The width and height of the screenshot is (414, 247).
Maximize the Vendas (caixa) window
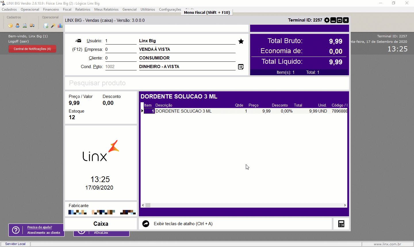tap(340, 20)
